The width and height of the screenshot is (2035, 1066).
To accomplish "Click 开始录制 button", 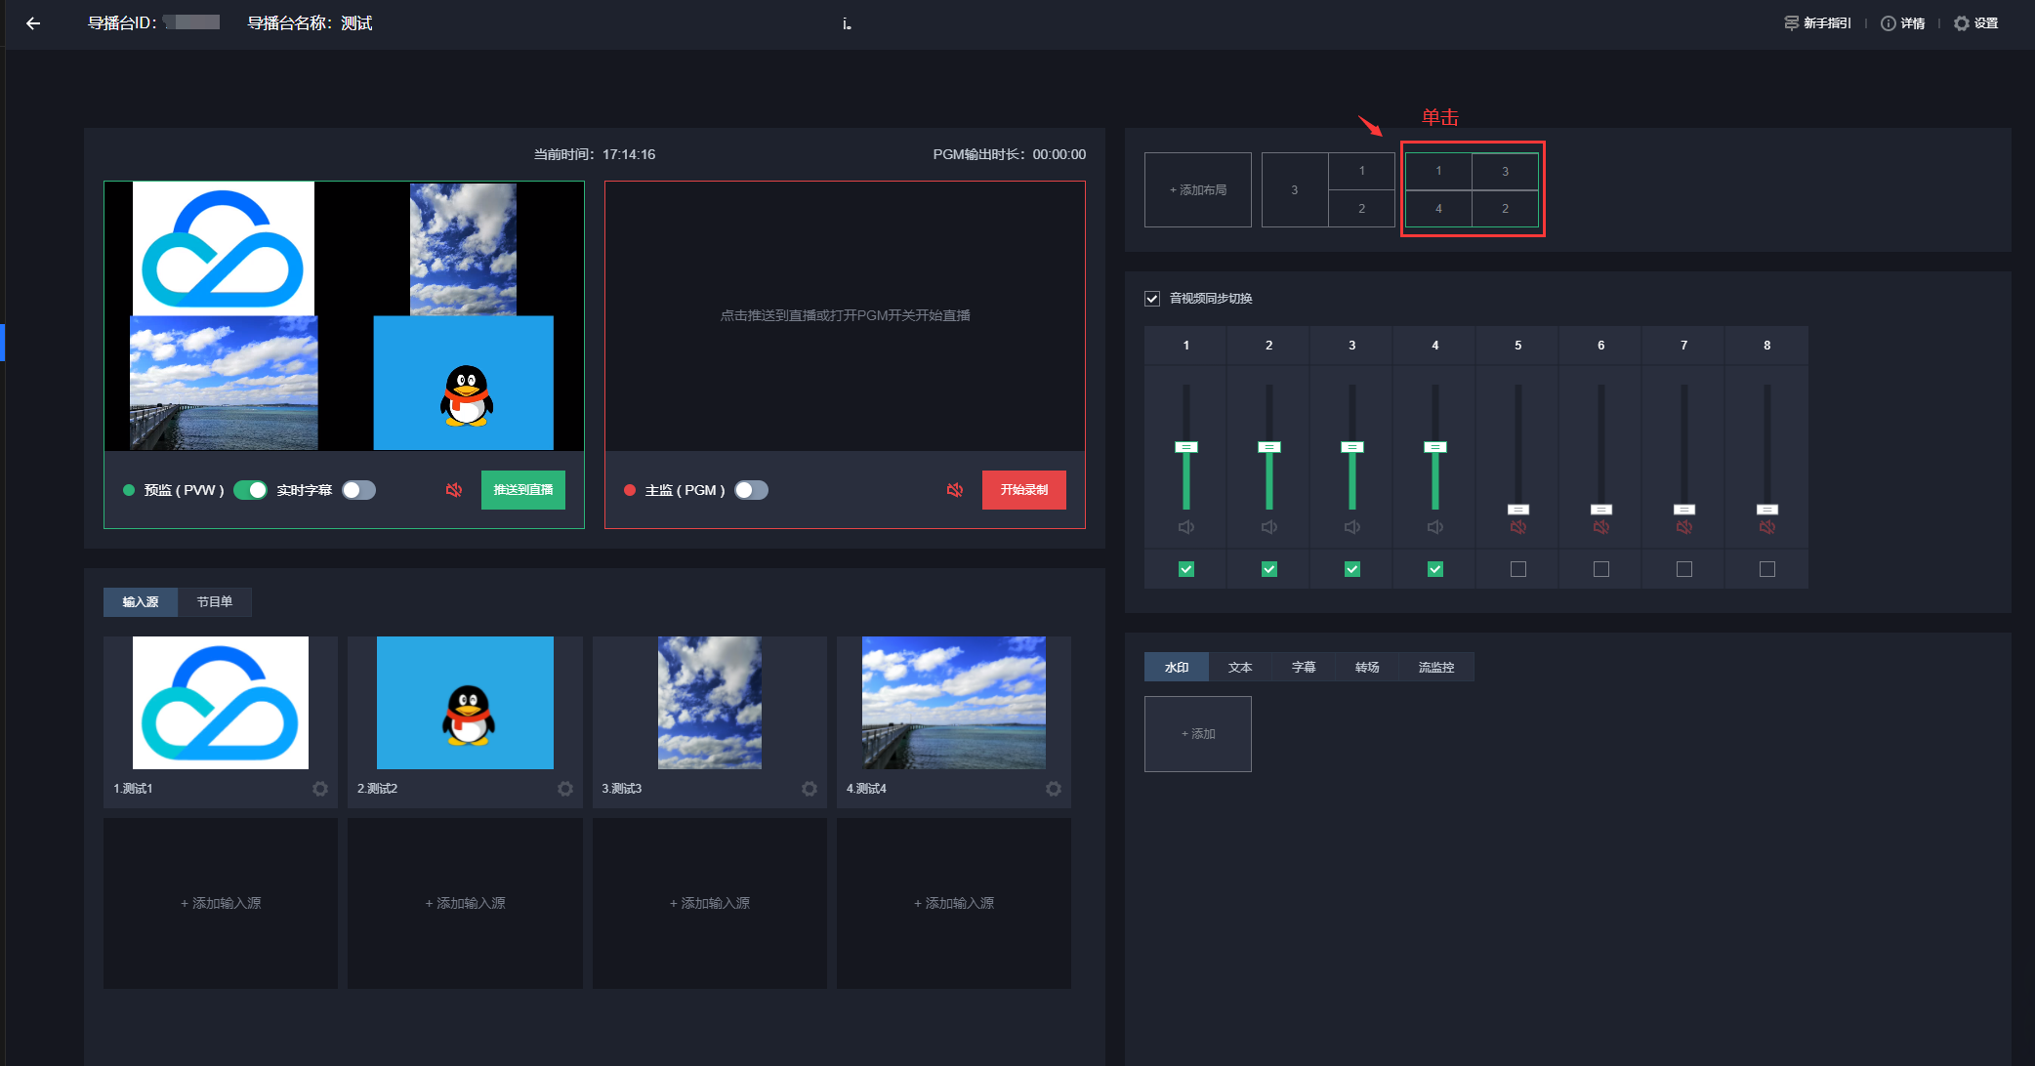I will point(1023,490).
